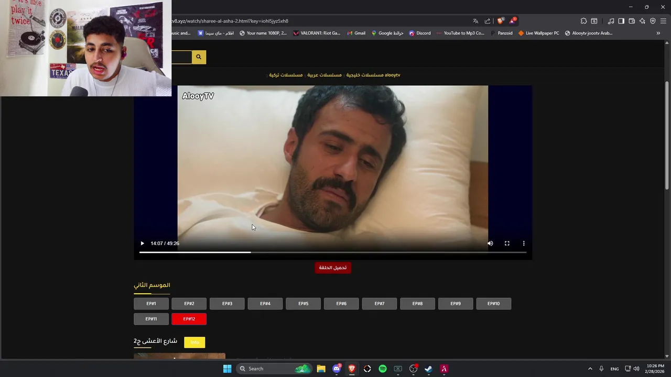
Task: Select episode EP#1
Action: pyautogui.click(x=151, y=304)
